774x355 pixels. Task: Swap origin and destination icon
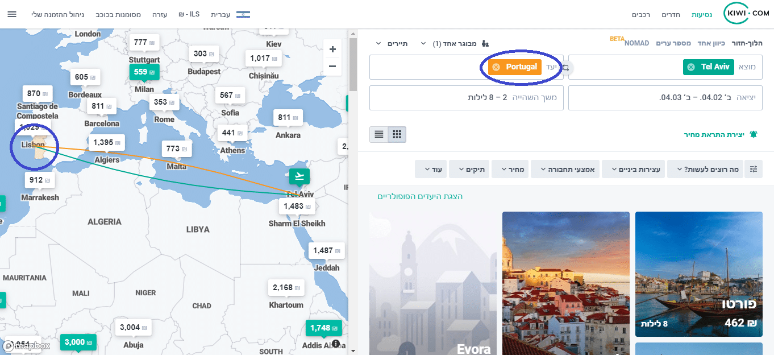coord(566,68)
